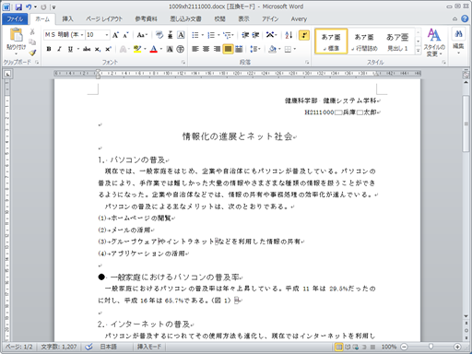Toggle the Justify alignment button
Screen dimensions: 472x354
click(228, 49)
